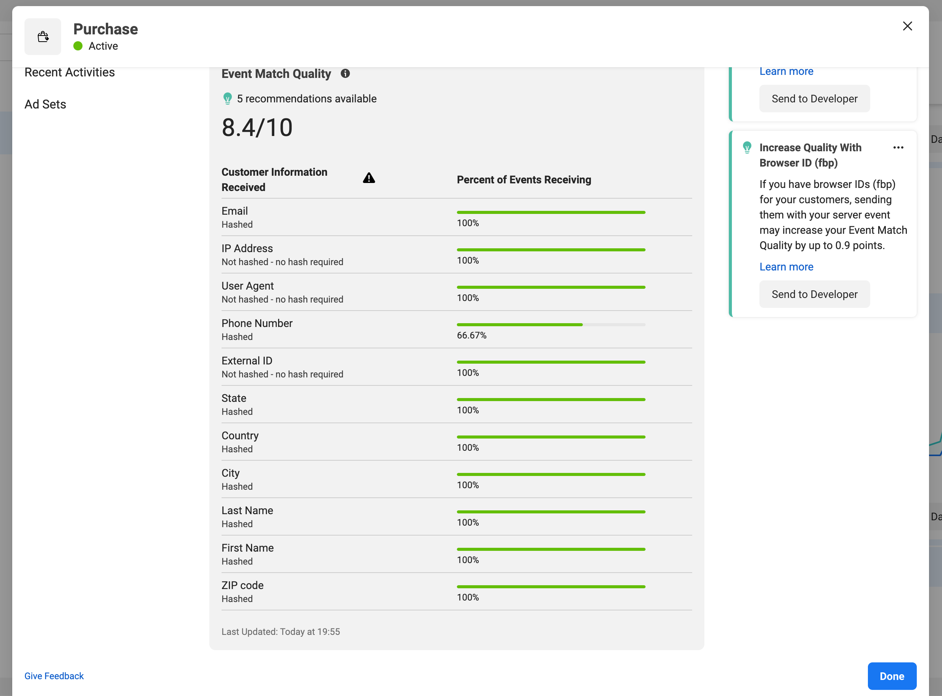
Task: Click the Percent of Events Receiving column header
Action: 524,180
